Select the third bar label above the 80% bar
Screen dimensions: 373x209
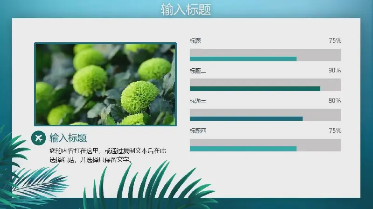198,101
